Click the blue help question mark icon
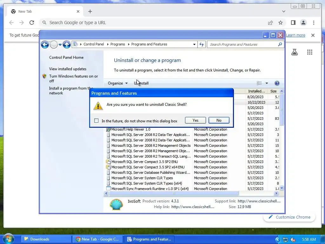The height and width of the screenshot is (244, 325). [x=277, y=83]
